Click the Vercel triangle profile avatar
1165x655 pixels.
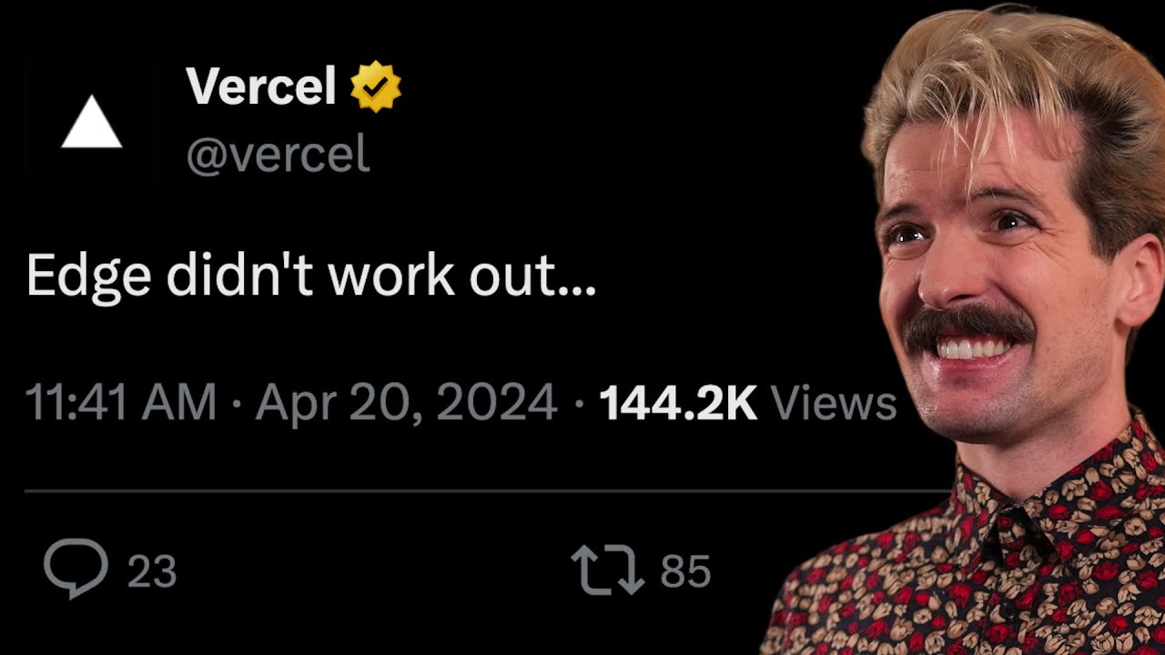click(92, 124)
